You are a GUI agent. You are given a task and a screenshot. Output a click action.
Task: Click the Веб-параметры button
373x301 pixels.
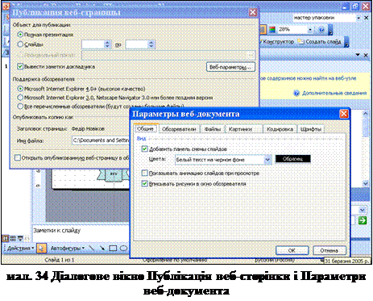pyautogui.click(x=230, y=67)
